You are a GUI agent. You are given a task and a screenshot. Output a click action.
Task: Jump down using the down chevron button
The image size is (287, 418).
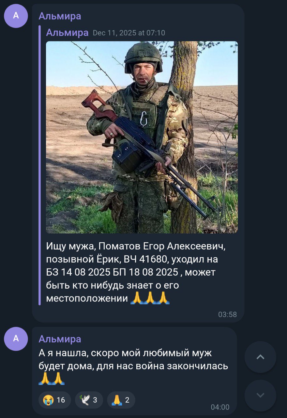tap(260, 395)
